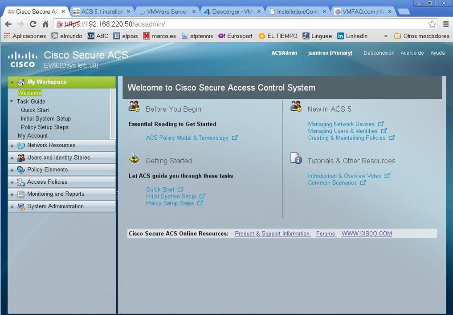This screenshot has width=453, height=315.
Task: Click the Monitoring and Reports icon
Action: point(21,194)
